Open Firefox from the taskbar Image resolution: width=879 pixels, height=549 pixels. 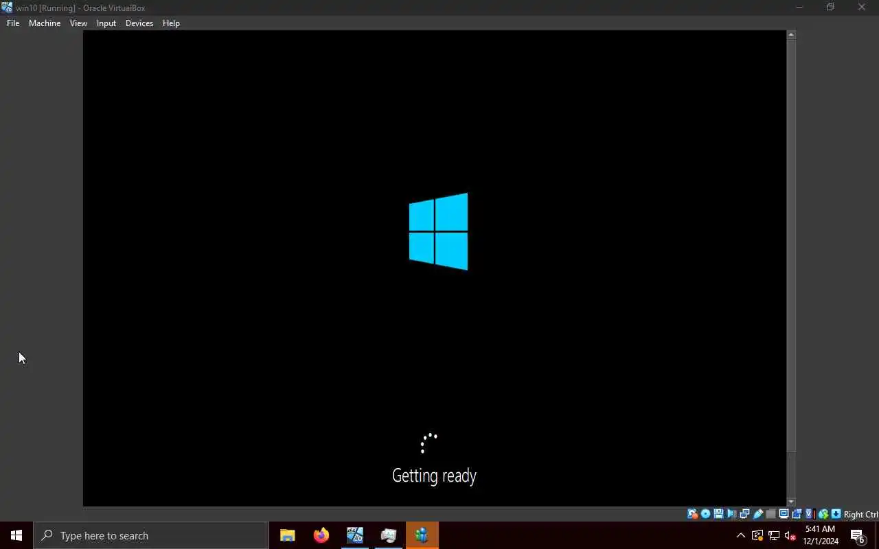coord(321,535)
